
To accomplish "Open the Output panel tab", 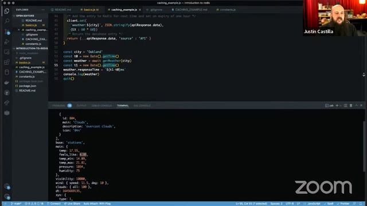I will (81, 105).
